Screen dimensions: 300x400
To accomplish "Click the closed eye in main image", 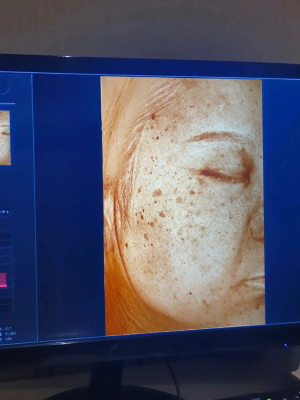I will pos(222,175).
